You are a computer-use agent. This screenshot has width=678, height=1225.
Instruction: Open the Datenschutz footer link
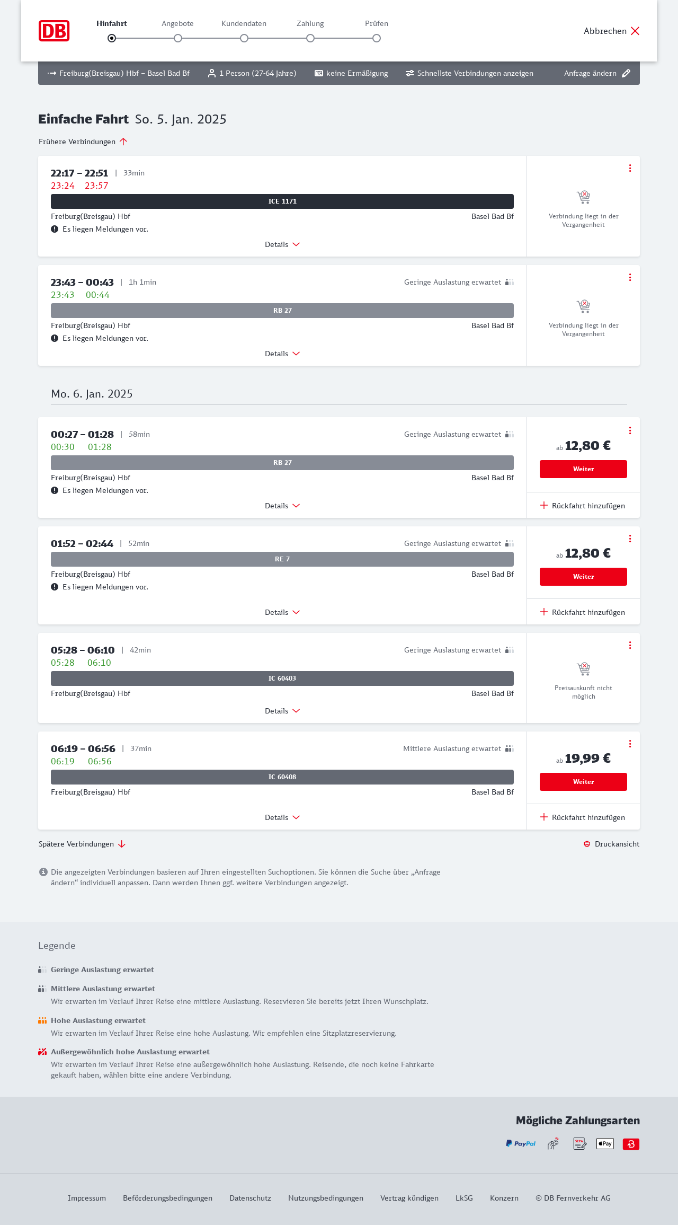250,1198
